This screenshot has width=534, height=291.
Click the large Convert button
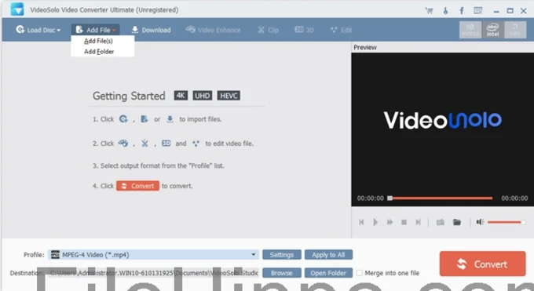click(x=482, y=264)
